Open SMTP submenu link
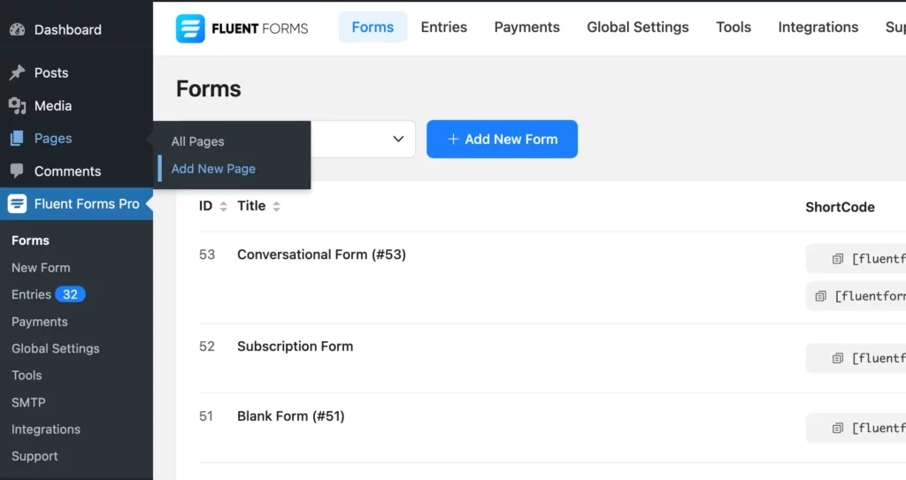Image resolution: width=906 pixels, height=480 pixels. click(x=28, y=402)
